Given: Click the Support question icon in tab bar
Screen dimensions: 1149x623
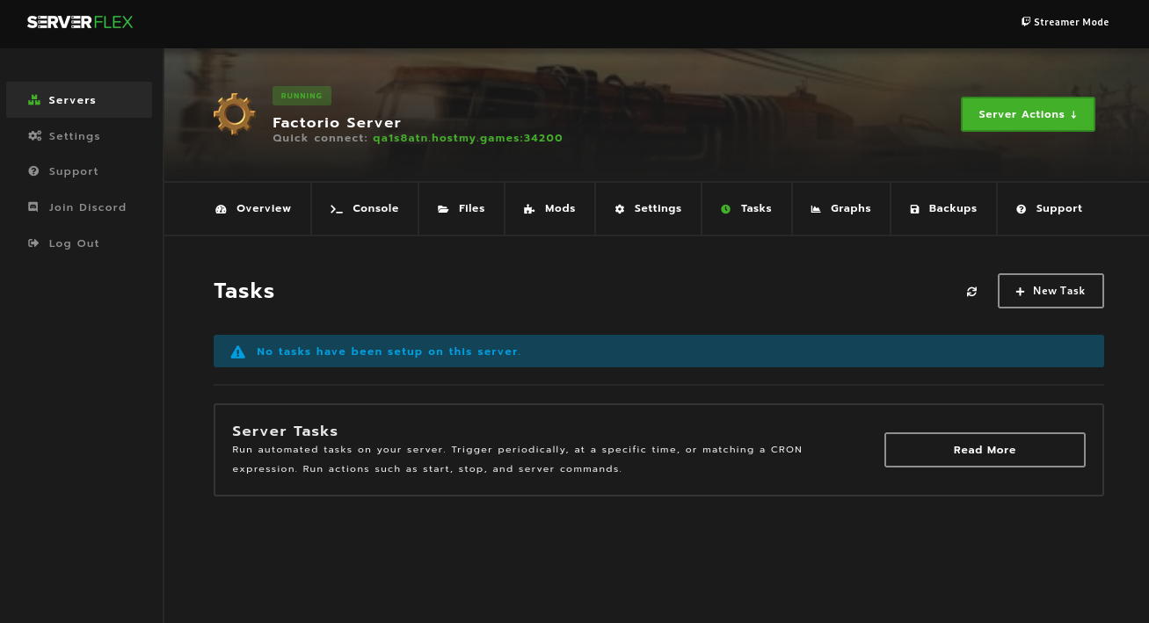Looking at the screenshot, I should (1022, 209).
